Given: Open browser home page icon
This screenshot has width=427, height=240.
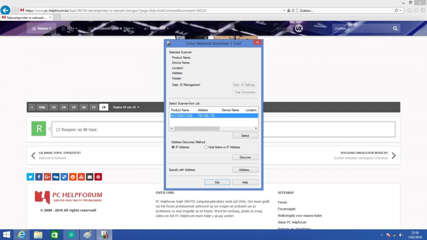Looking at the screenshot, I should click(409, 10).
